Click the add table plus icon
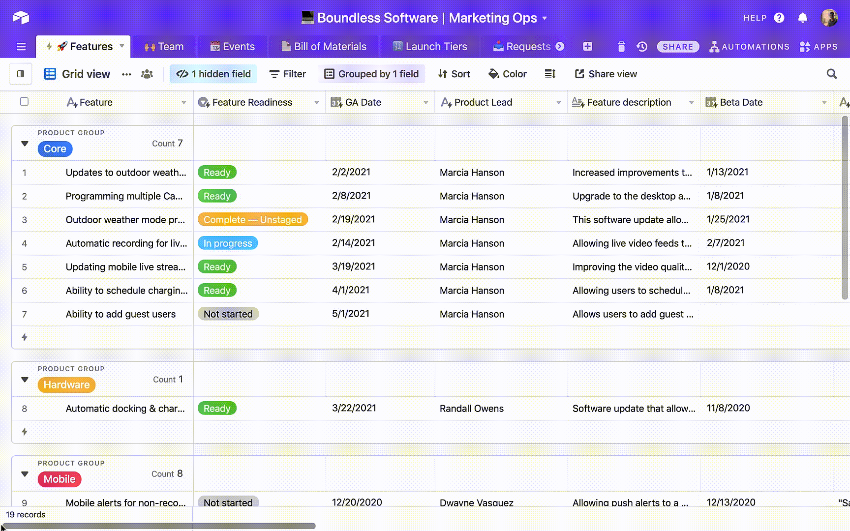 pos(587,47)
